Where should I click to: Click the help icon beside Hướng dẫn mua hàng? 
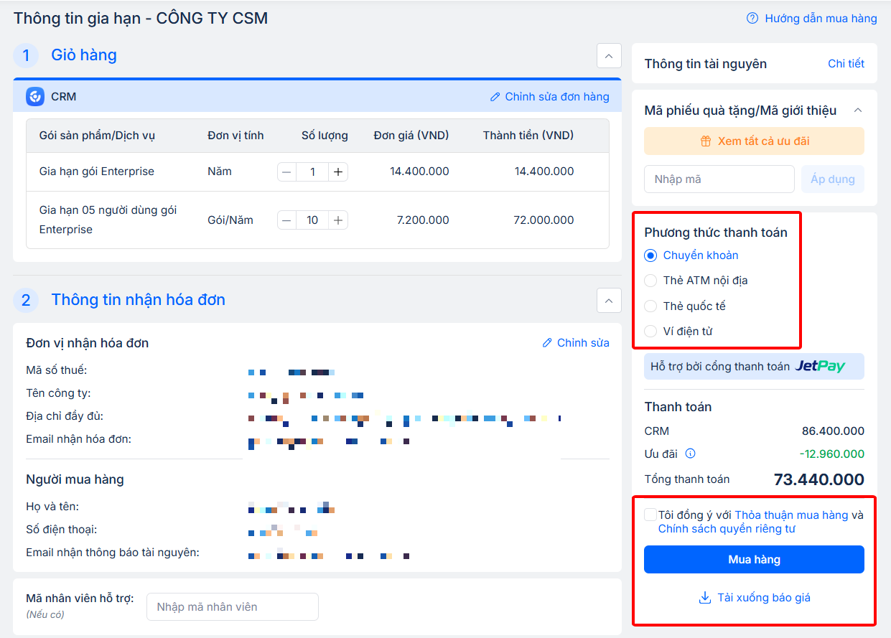pos(752,19)
